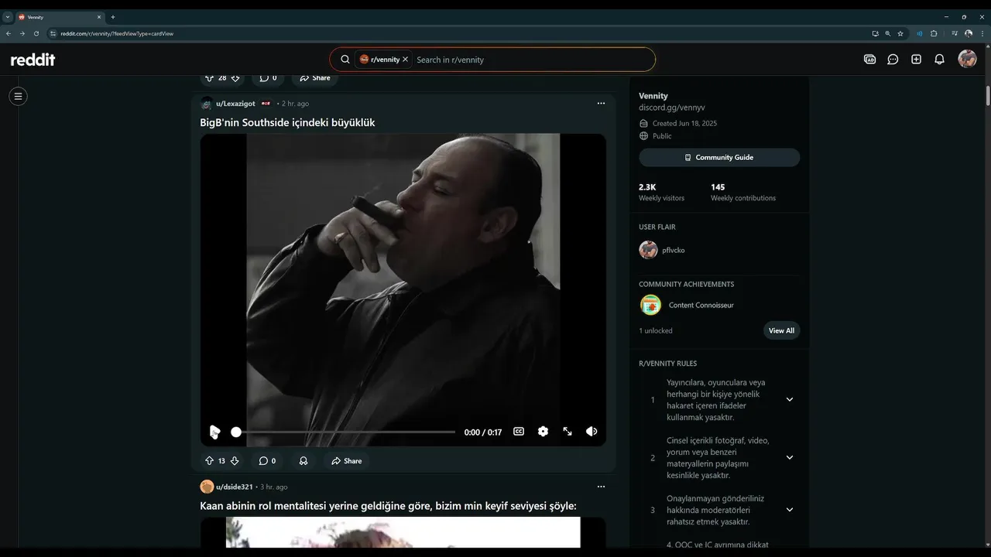Open the tab search dropdown arrow

pyautogui.click(x=8, y=17)
